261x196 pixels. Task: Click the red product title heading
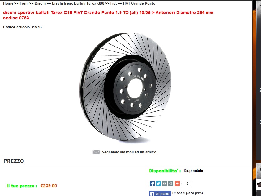108,15
